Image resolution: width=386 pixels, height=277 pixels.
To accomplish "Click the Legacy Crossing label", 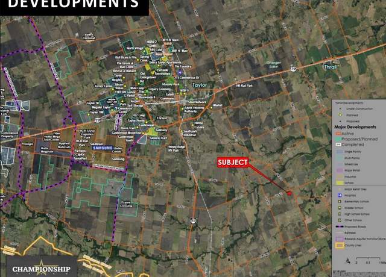I will pos(160,89).
